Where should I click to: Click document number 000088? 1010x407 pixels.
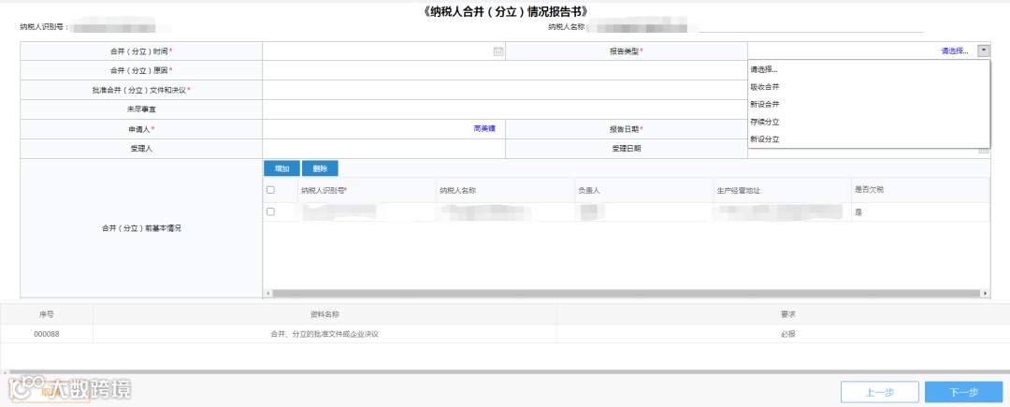point(47,334)
